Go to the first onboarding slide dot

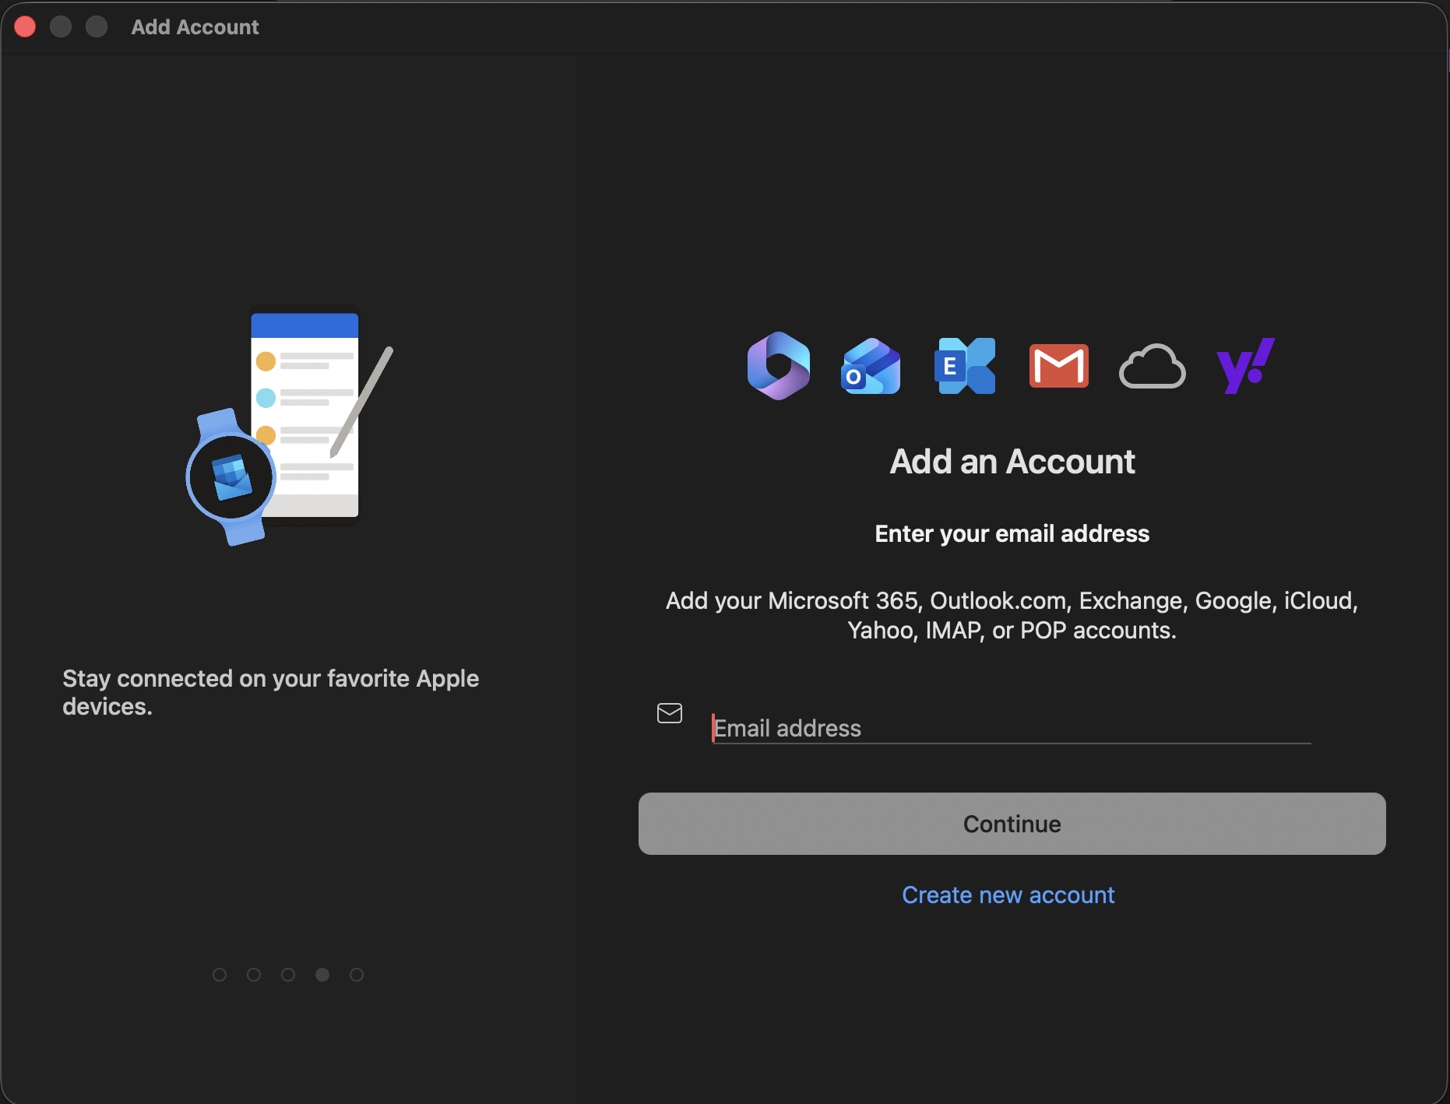(x=220, y=975)
